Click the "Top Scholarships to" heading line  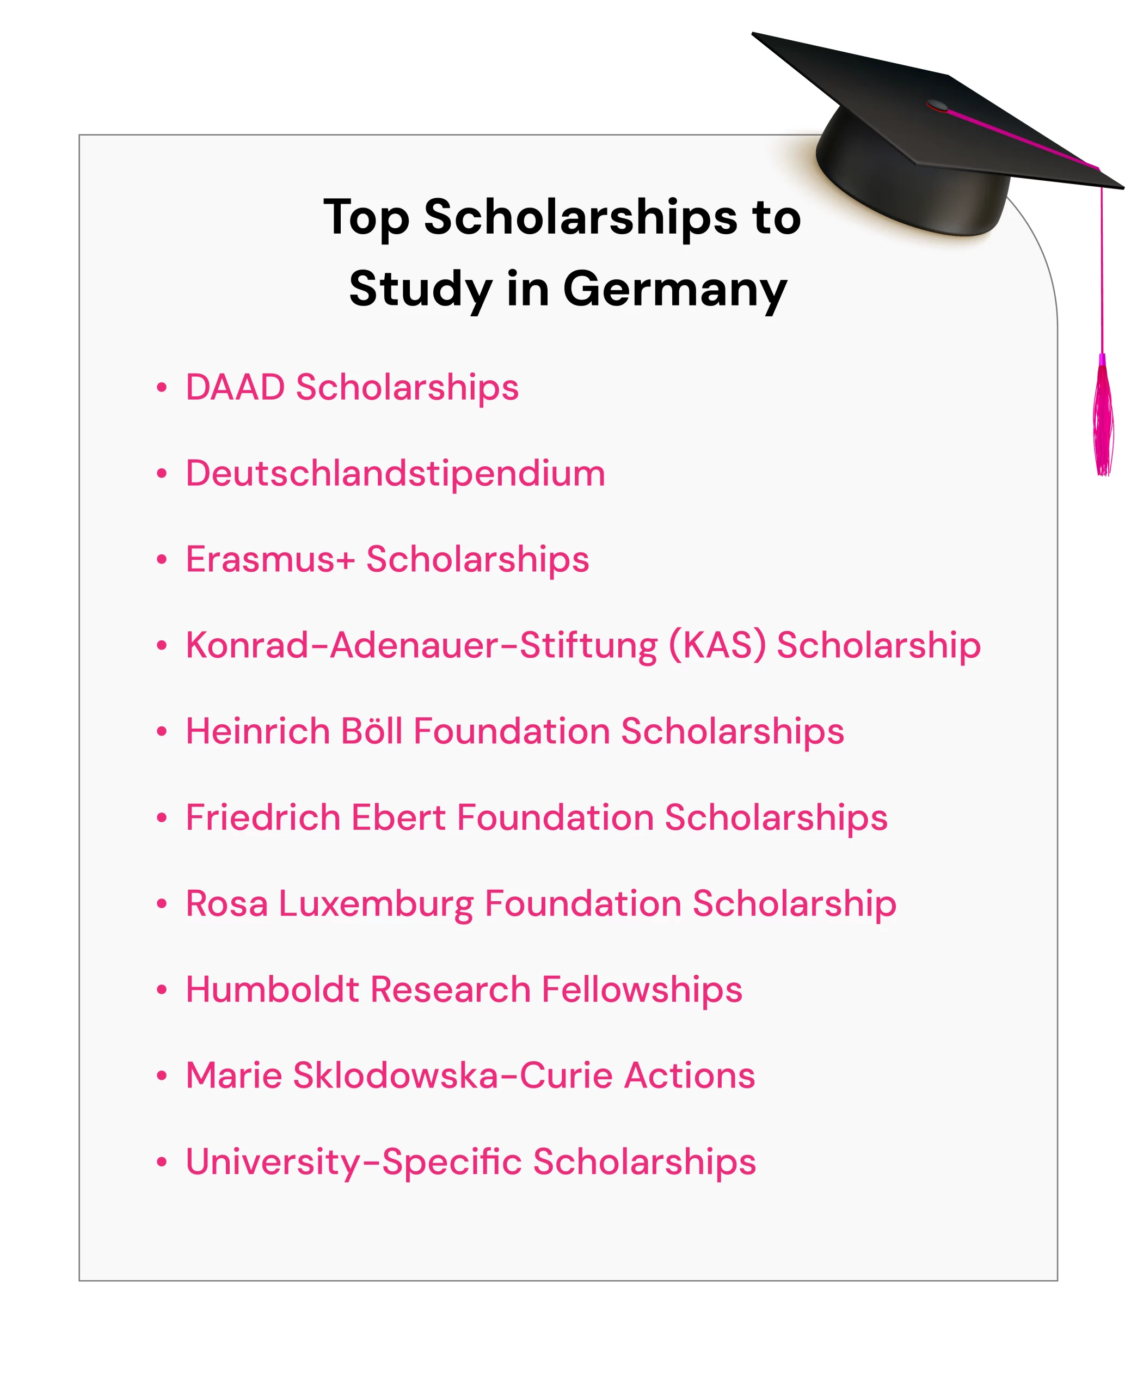coord(562,217)
